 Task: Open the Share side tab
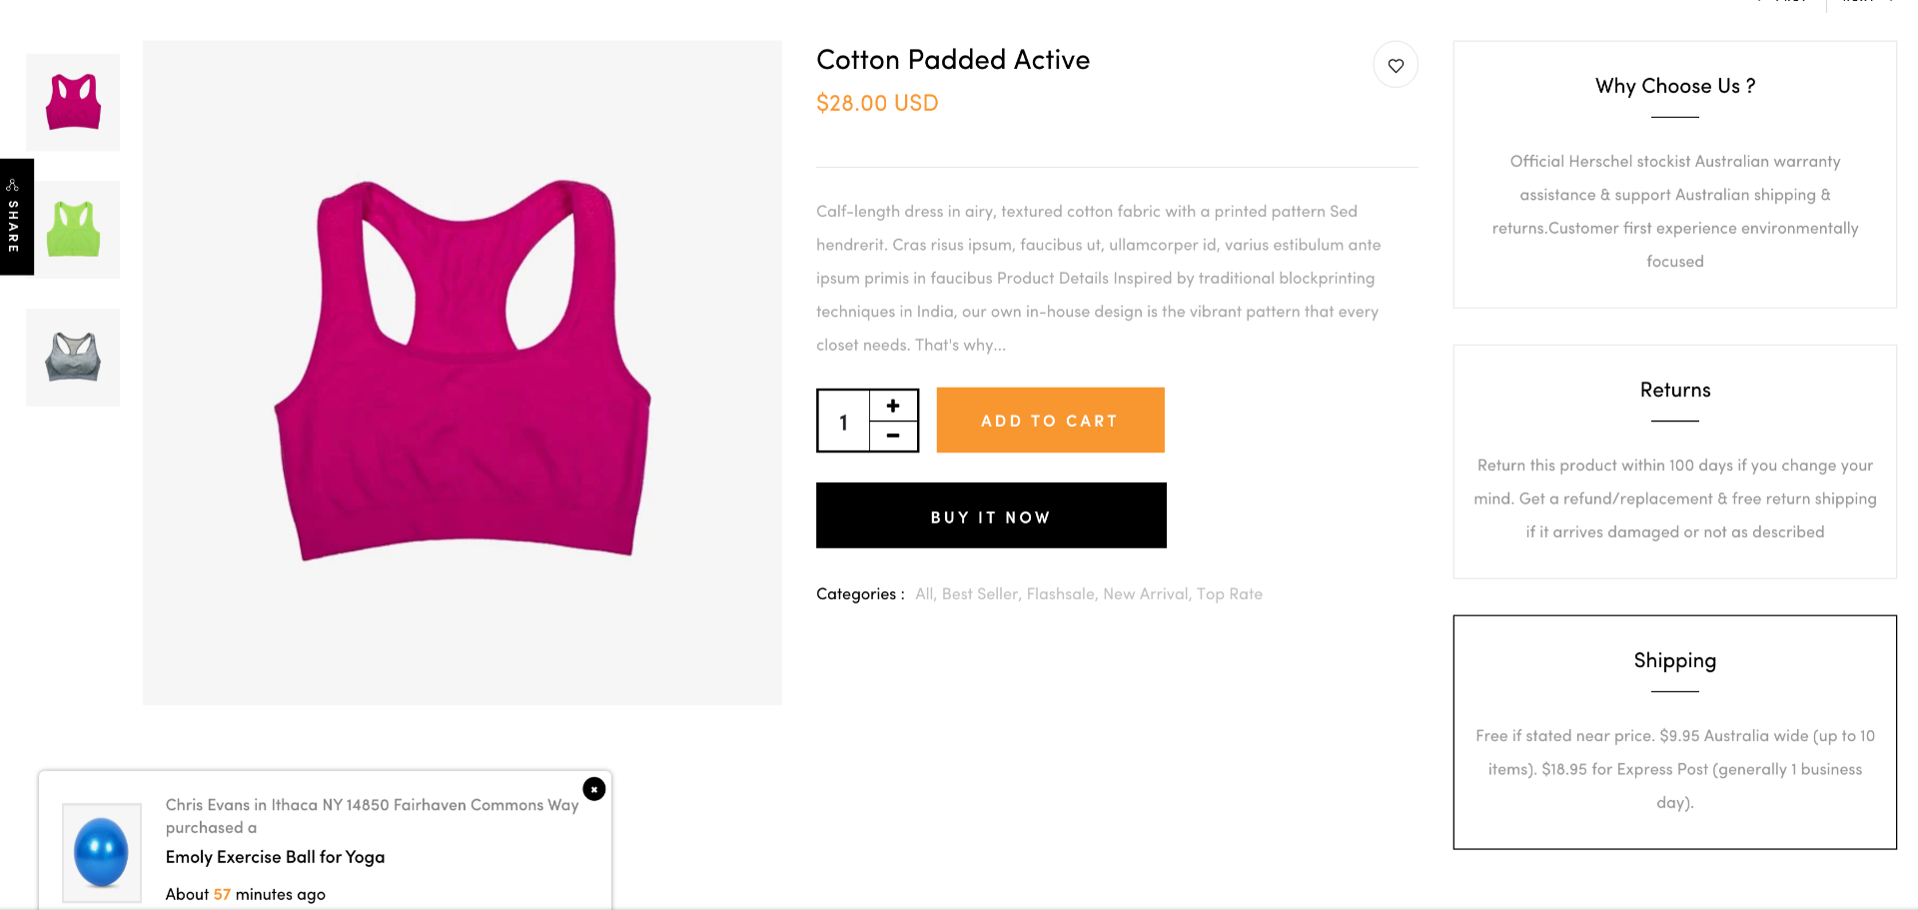tap(14, 217)
